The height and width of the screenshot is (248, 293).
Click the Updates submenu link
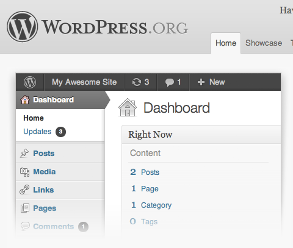click(37, 132)
